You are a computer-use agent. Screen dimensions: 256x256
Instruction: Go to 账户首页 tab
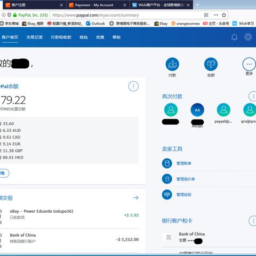click(x=10, y=37)
